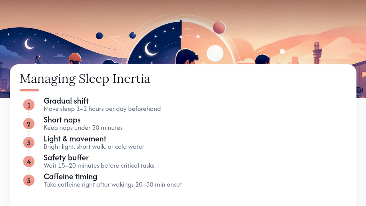Screen dimensions: 366x206
Task: Click the Safety buffer heading
Action: pos(66,157)
